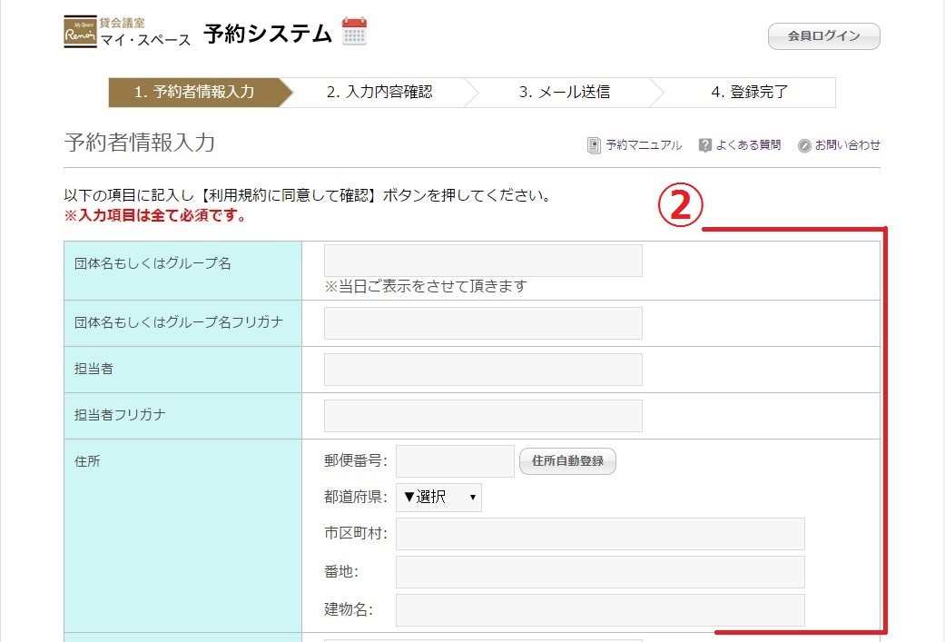945x642 pixels.
Task: Open the 予約マニュアル booklet icon
Action: [594, 145]
